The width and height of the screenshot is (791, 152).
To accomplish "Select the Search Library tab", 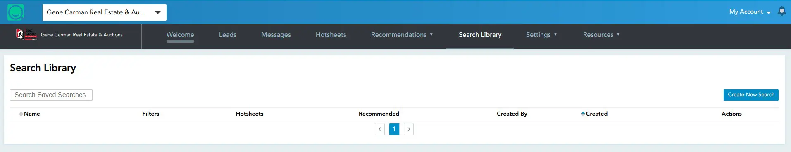I will click(480, 35).
